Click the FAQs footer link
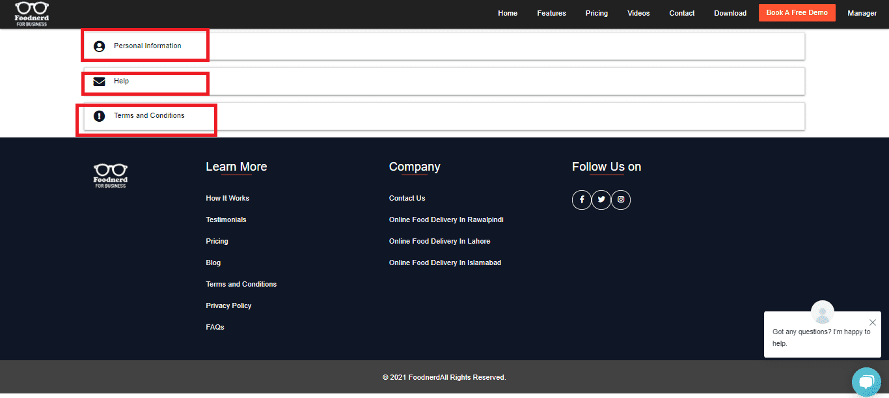 215,327
